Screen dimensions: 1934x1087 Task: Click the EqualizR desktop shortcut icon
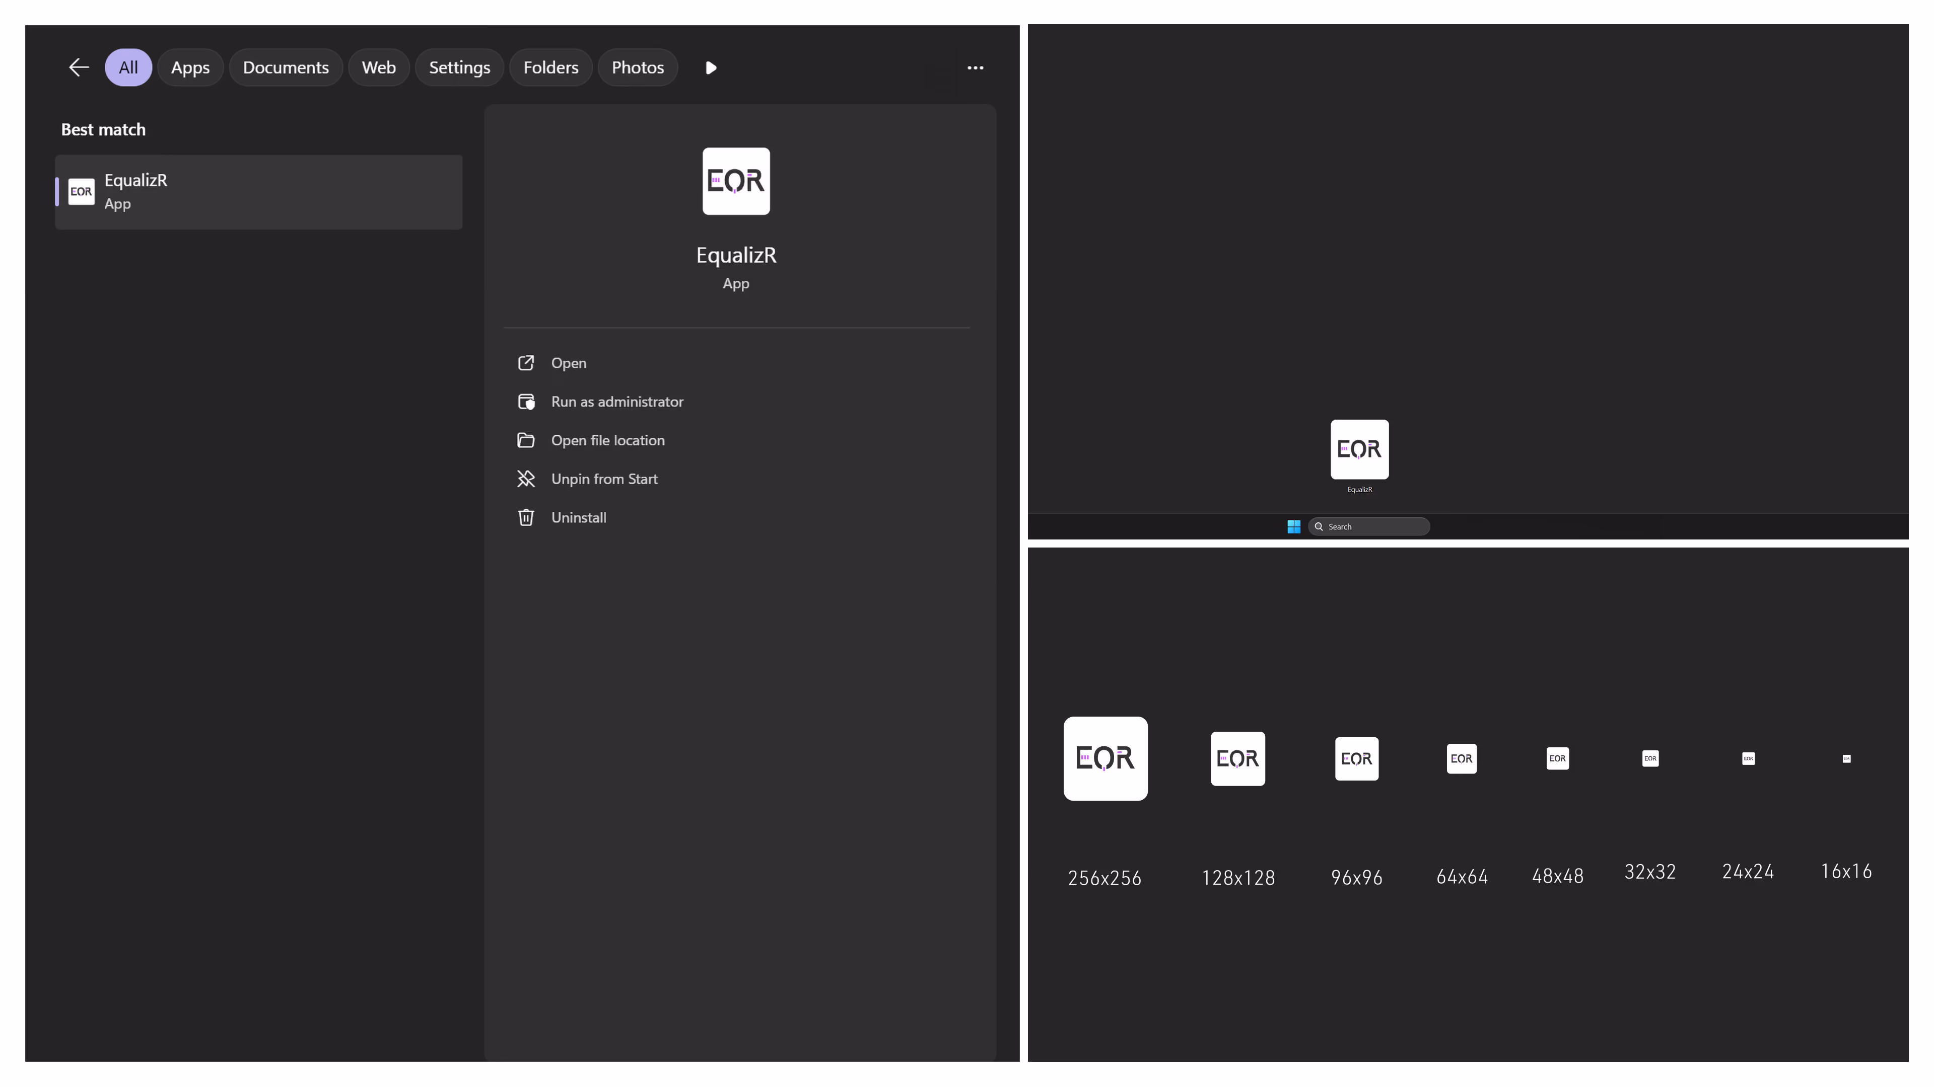(x=1360, y=449)
